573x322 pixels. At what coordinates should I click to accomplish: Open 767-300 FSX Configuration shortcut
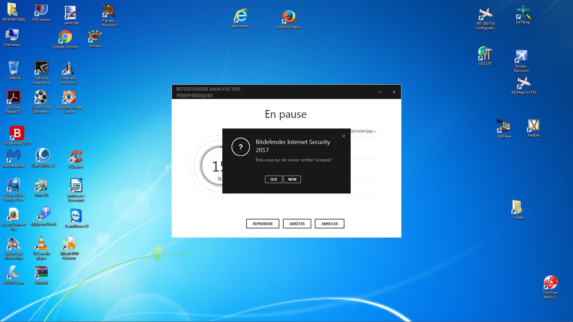coord(486,18)
